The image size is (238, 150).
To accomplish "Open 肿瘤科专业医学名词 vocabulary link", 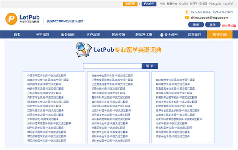I will [176, 97].
